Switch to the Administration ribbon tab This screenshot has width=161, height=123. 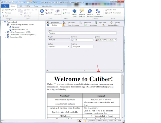tap(47, 6)
